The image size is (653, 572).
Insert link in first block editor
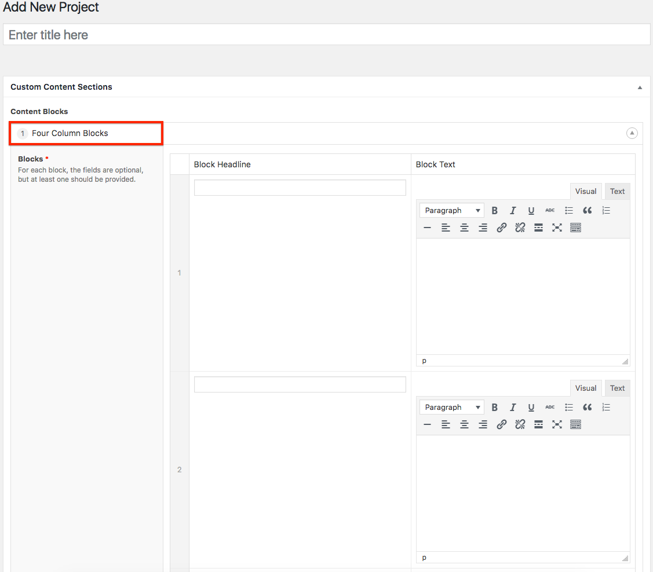(501, 228)
